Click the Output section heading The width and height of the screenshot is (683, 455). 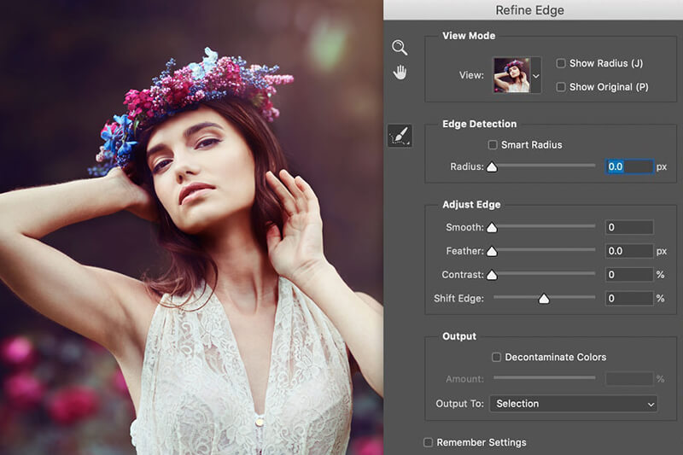(459, 336)
